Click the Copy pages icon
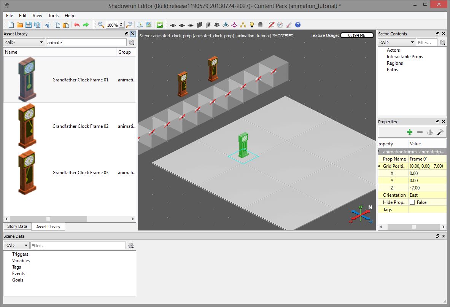 [x=57, y=25]
